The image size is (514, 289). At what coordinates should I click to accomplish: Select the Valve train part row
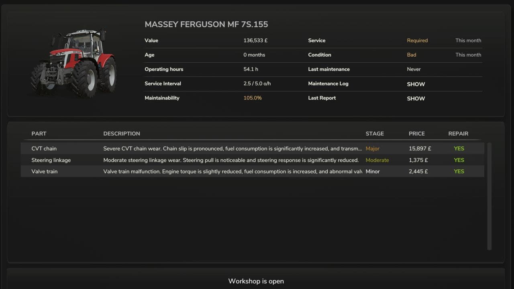(x=44, y=171)
